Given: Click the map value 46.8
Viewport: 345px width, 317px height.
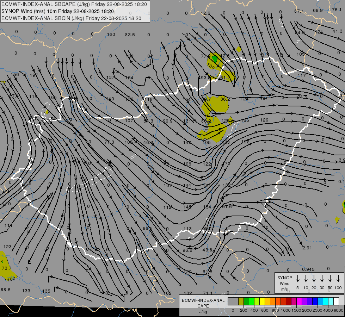Looking at the screenshot, I should pyautogui.click(x=148, y=143).
